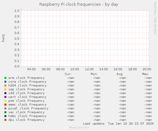
Task: Click the h264 clock Avg '-nan' value
Action: (x=122, y=86)
